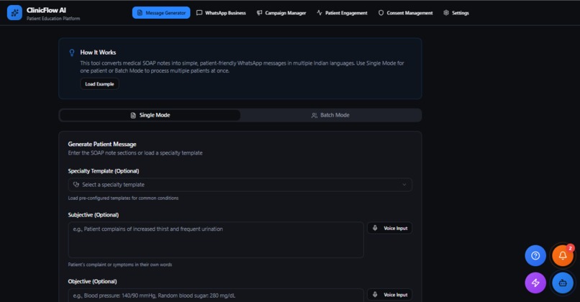Screen dimensions: 580x302
Task: Click Voice Input button for Subjective
Action: [x=389, y=228]
